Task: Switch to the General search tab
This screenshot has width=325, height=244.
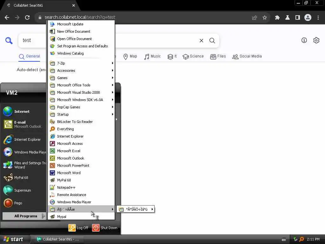Action: [x=30, y=56]
